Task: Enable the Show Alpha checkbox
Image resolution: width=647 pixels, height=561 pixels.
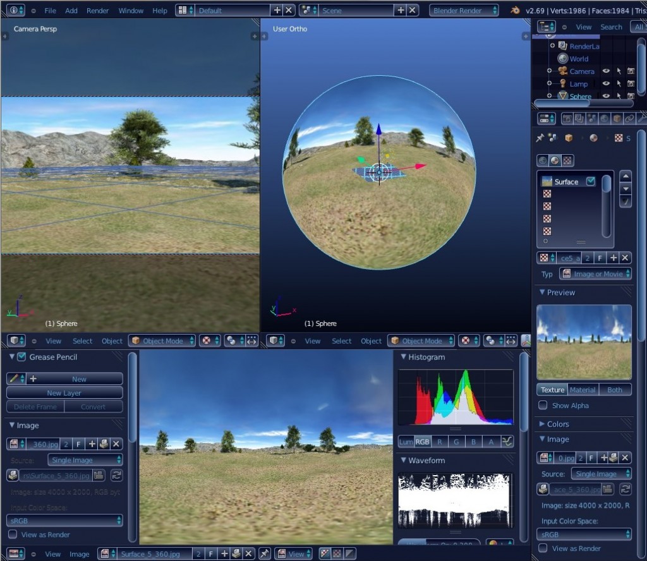Action: (x=543, y=406)
